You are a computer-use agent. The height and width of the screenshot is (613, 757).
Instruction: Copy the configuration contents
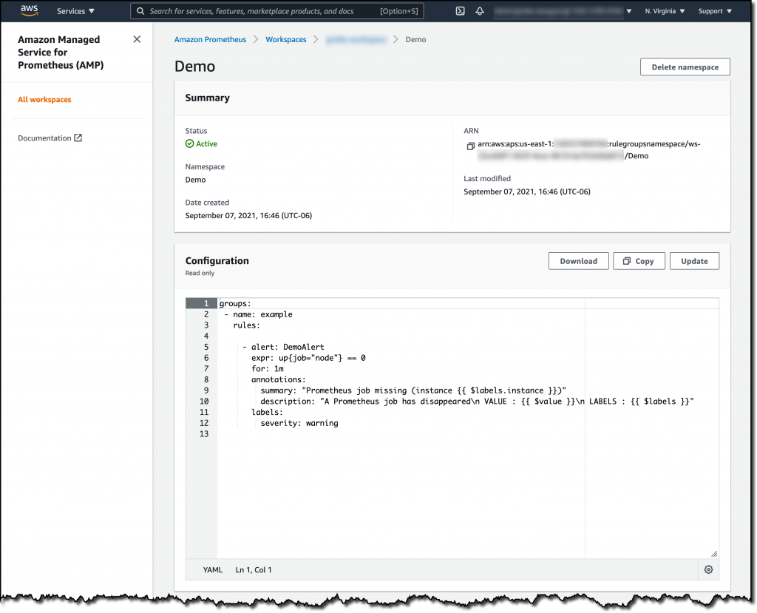(639, 260)
